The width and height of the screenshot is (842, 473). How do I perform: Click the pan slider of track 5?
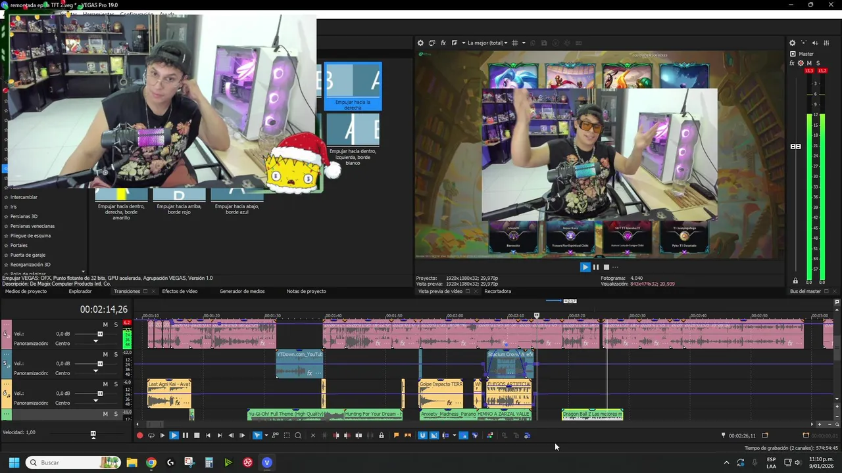(95, 373)
